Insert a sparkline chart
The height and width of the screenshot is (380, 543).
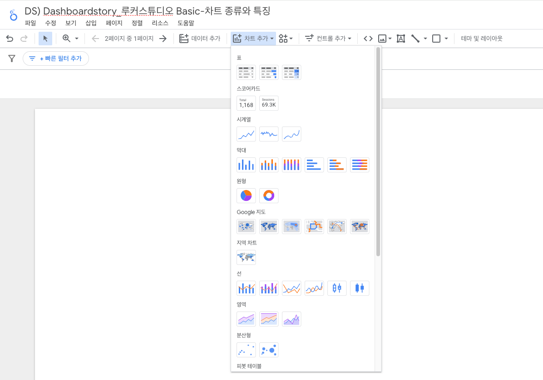point(269,134)
